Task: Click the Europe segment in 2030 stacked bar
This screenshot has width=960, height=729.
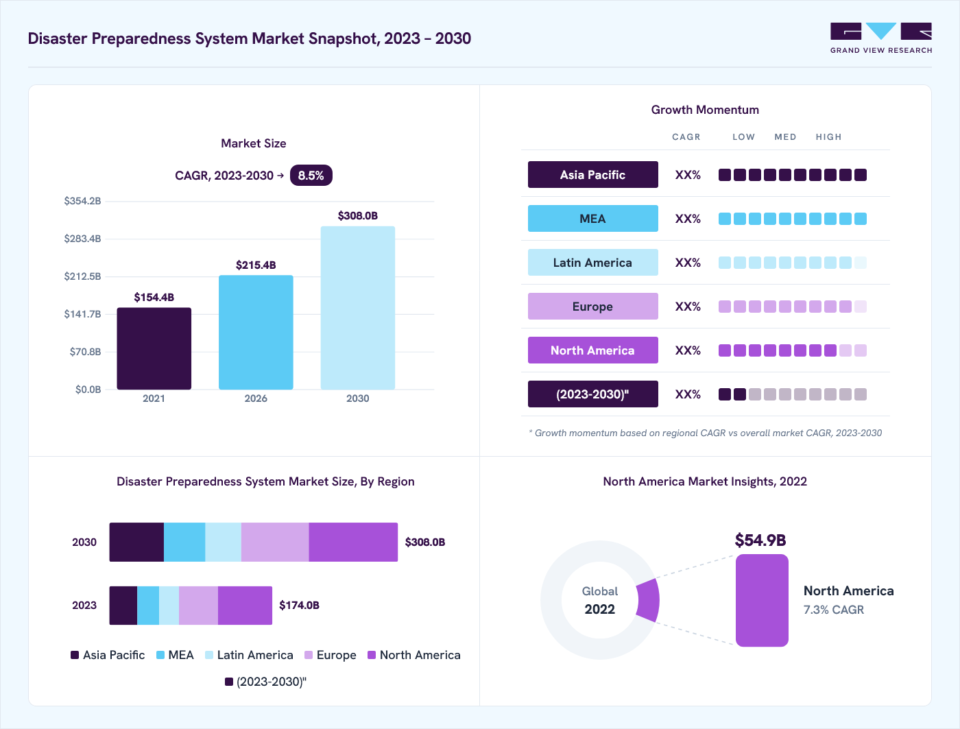Action: click(275, 542)
